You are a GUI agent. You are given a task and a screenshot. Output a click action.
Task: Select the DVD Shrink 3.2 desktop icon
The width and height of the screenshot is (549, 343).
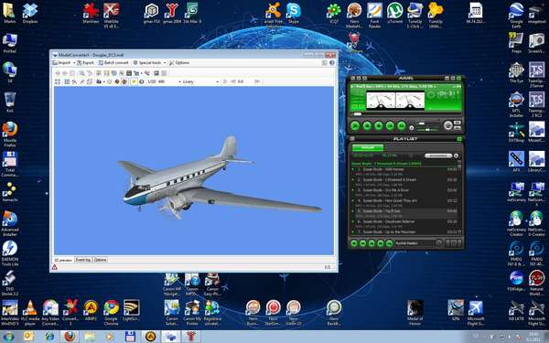click(10, 284)
